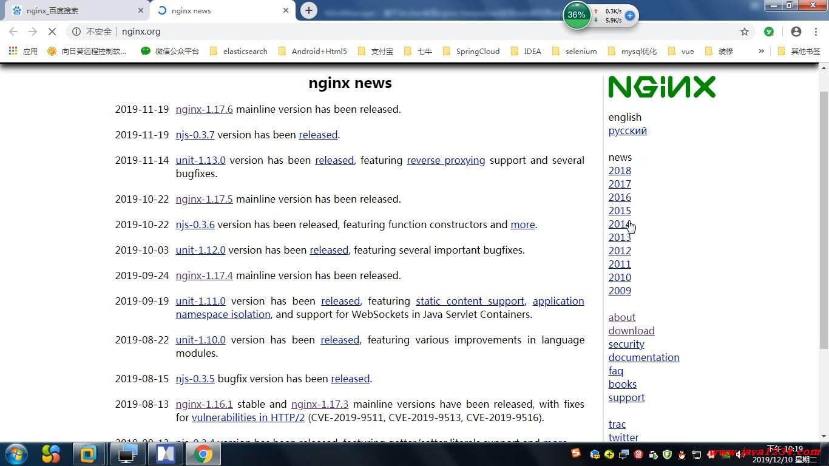Open the nginx-1.17.5 link
This screenshot has width=829, height=466.
(204, 199)
